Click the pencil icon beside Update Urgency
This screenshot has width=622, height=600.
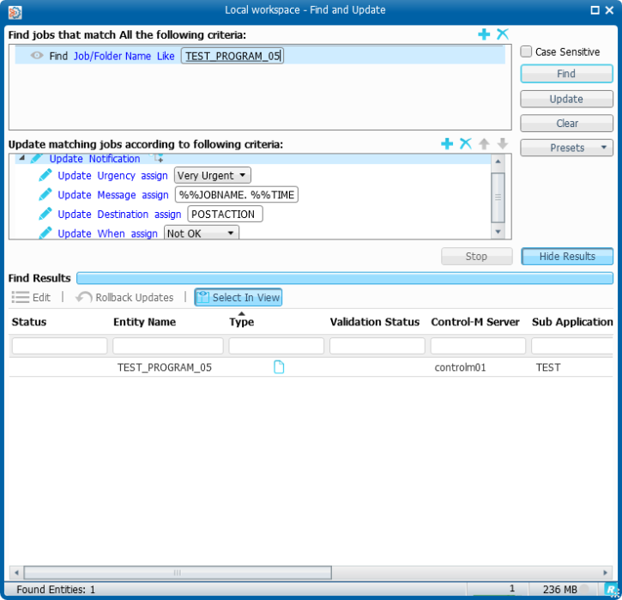(x=45, y=176)
